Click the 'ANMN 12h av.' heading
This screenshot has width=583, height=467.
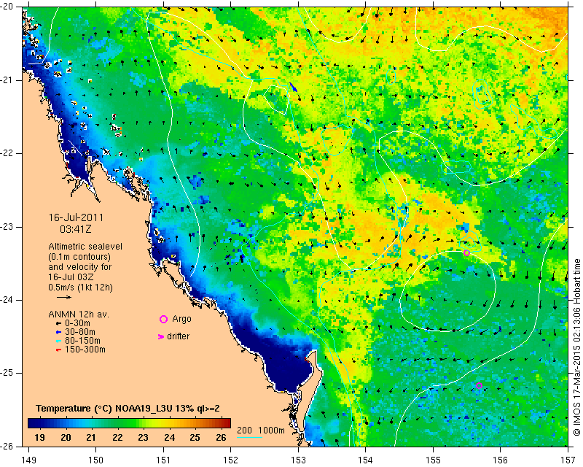tap(79, 314)
